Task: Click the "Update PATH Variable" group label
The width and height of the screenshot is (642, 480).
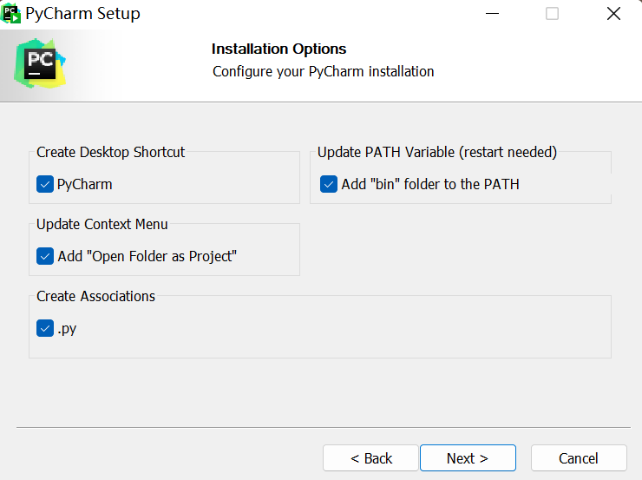Action: tap(436, 152)
